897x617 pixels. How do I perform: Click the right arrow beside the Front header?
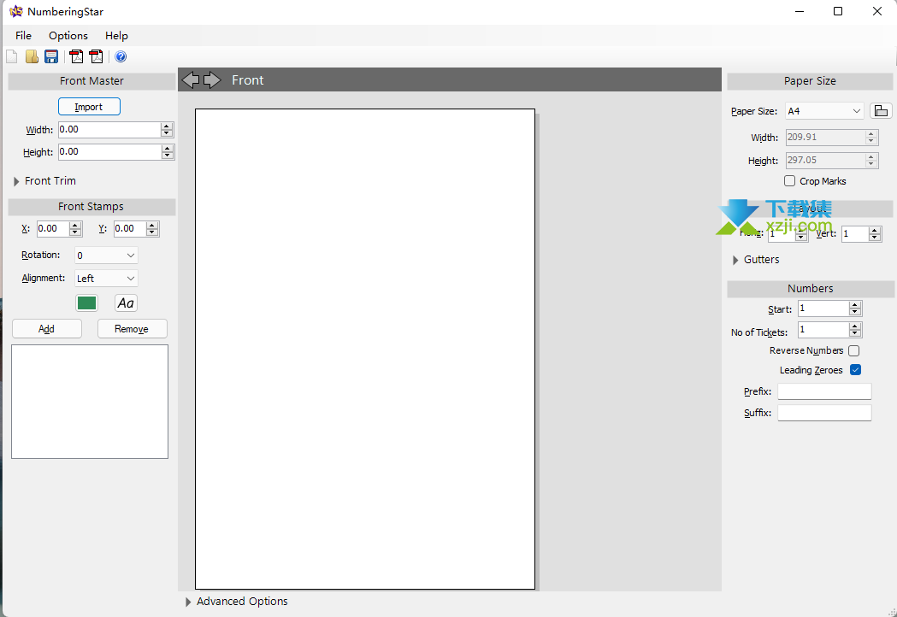click(211, 79)
